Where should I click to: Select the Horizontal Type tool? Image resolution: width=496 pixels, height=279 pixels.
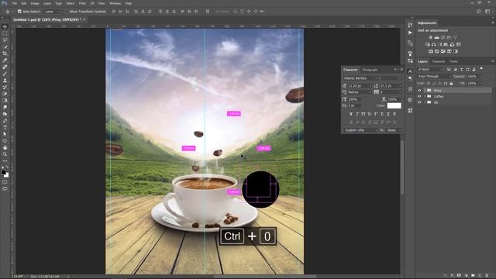click(5, 127)
